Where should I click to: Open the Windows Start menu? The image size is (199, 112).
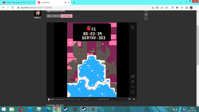point(4,109)
